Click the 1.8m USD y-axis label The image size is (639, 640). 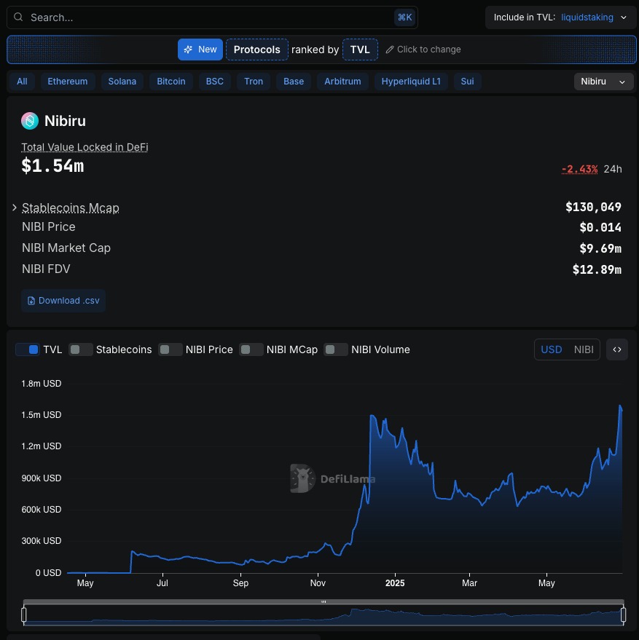42,384
